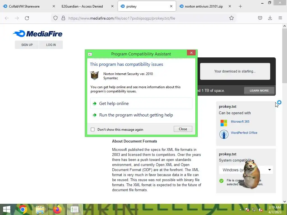The width and height of the screenshot is (287, 215).
Task: Choose Get help online option
Action: click(141, 104)
